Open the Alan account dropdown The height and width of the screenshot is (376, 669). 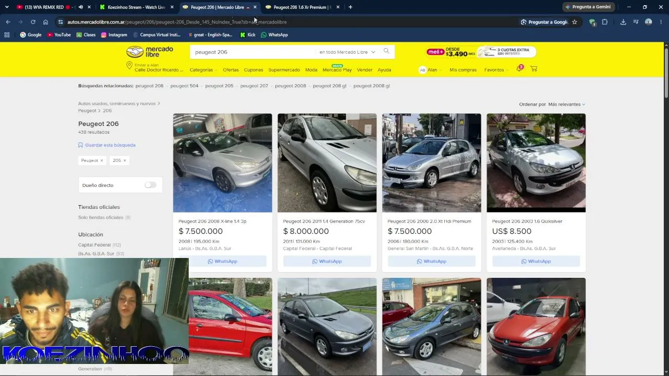[430, 70]
